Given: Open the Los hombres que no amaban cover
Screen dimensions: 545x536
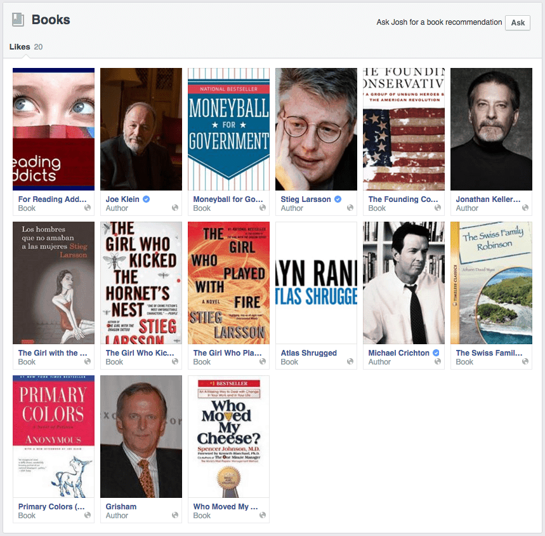Looking at the screenshot, I should [53, 283].
